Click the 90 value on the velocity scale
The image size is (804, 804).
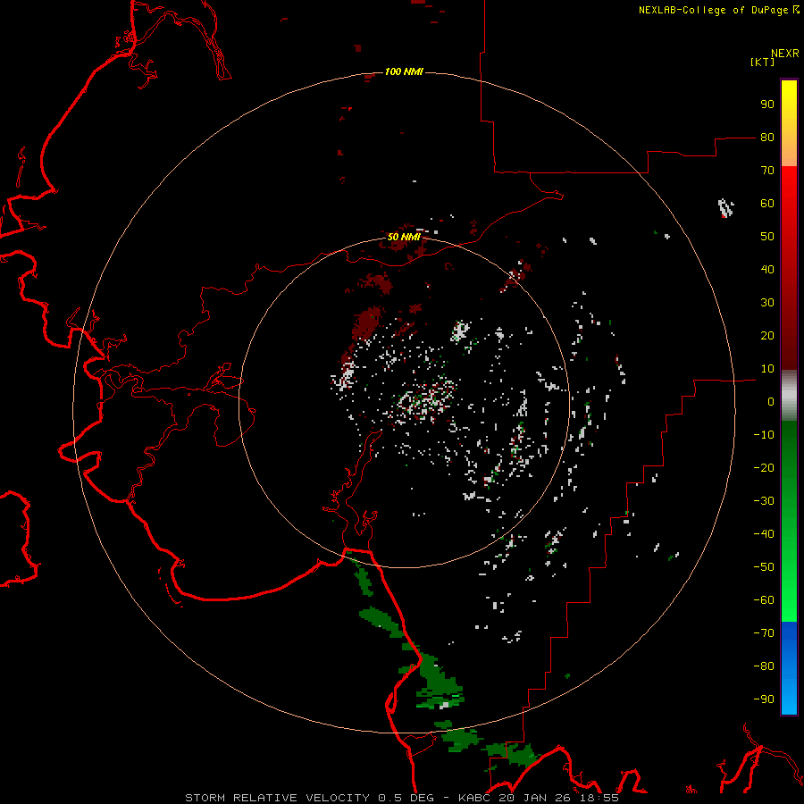pos(767,105)
